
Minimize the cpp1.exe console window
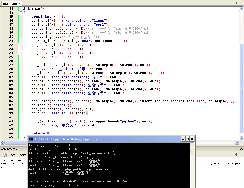(x=183, y=139)
